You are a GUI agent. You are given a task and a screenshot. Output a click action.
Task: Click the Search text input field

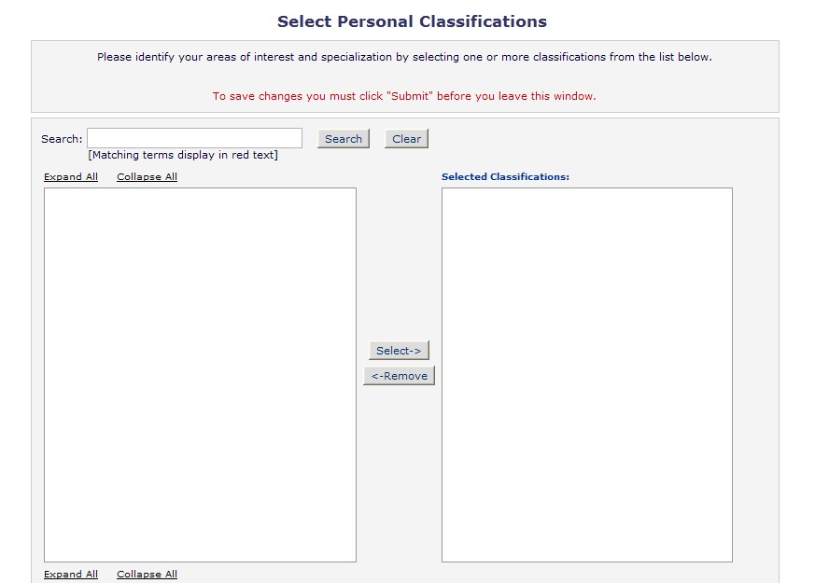[194, 138]
